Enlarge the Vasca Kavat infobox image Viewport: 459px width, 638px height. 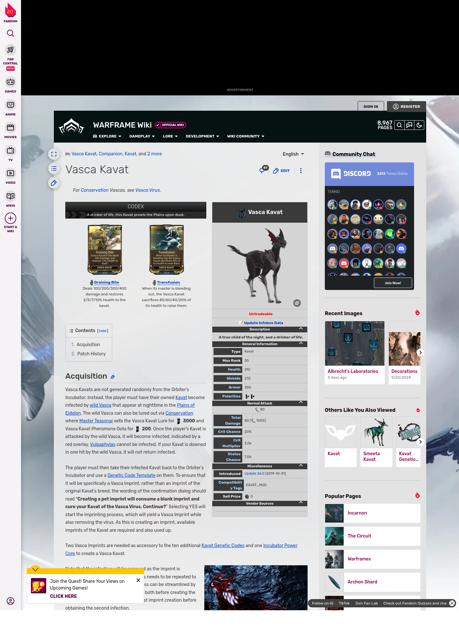tap(297, 303)
